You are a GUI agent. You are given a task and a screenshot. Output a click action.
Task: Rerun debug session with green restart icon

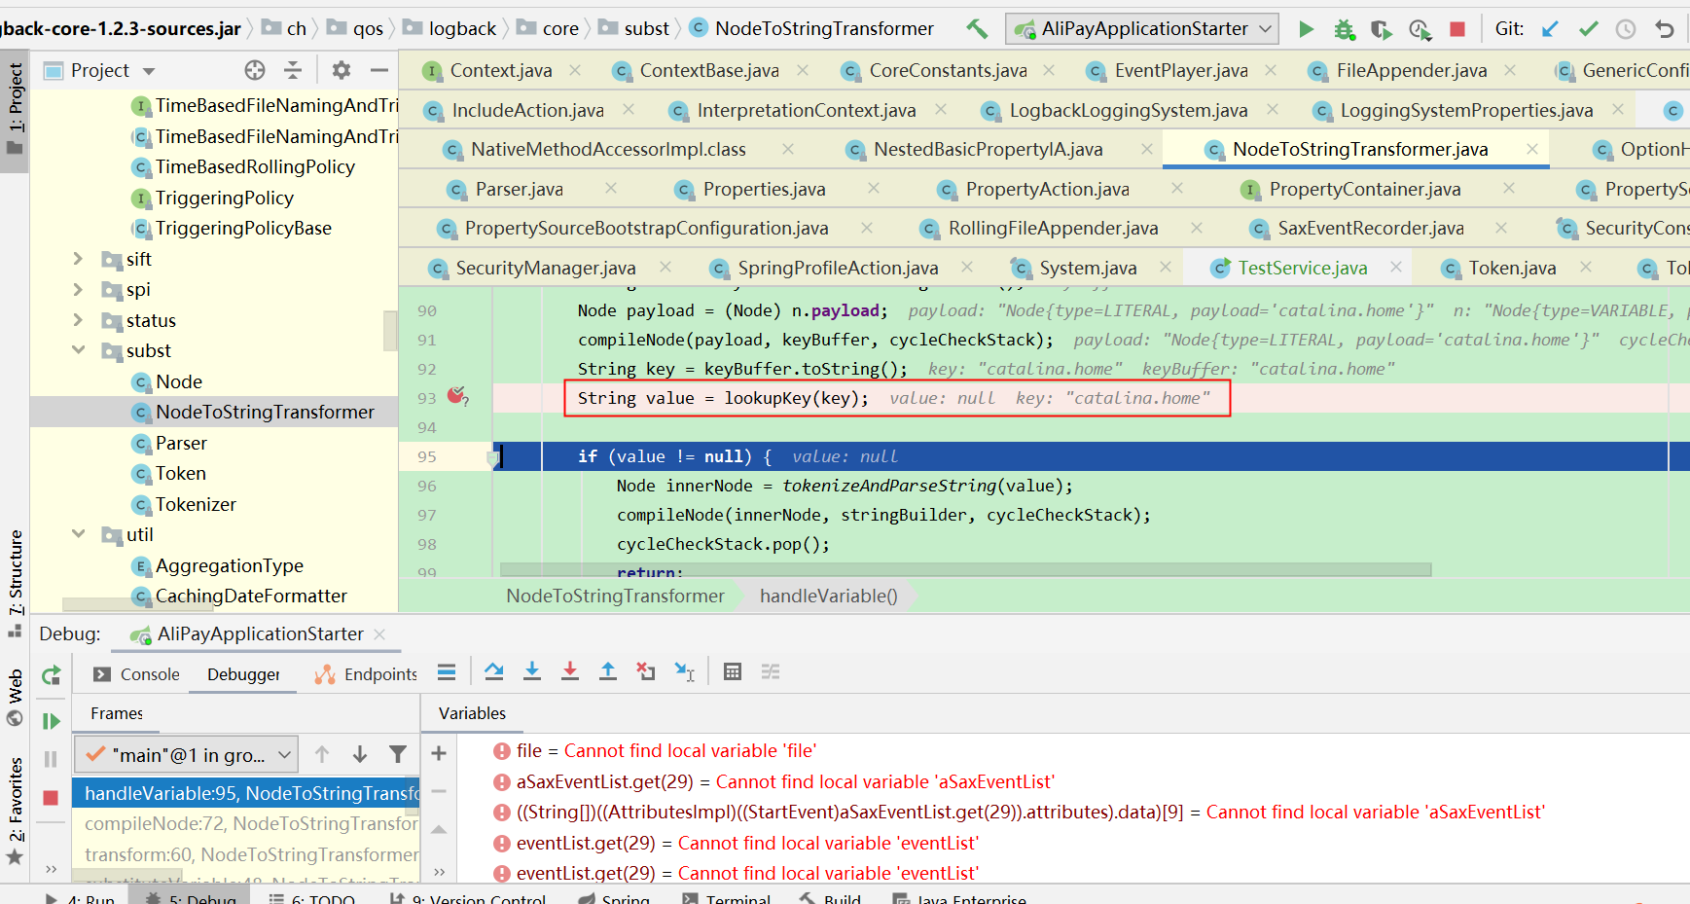[x=51, y=674]
